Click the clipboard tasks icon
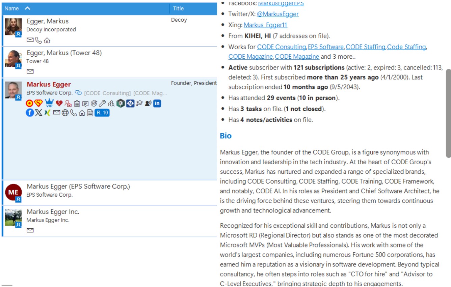 77,104
